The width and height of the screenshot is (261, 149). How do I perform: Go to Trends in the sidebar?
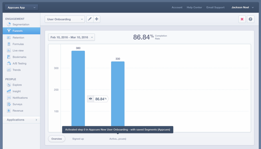point(17,70)
